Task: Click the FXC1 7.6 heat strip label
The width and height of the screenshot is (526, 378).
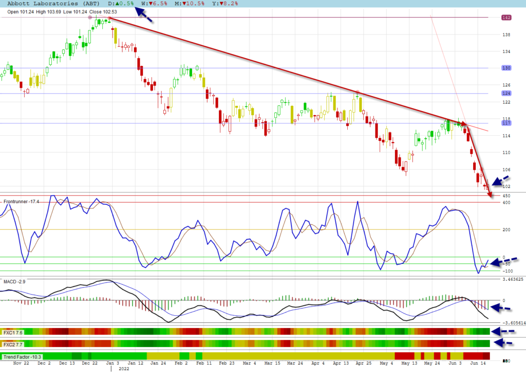Action: pyautogui.click(x=13, y=333)
